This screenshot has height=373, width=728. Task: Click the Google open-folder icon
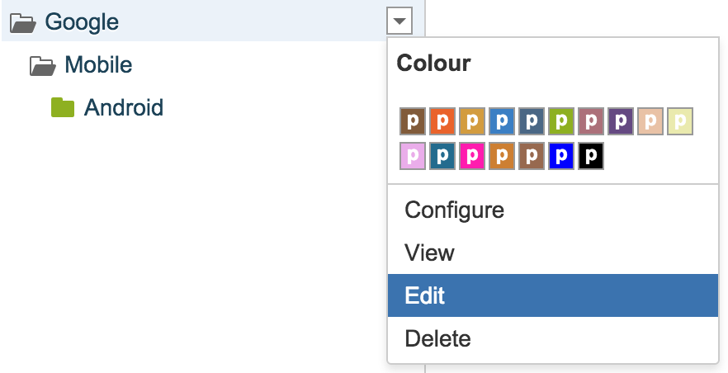[22, 22]
